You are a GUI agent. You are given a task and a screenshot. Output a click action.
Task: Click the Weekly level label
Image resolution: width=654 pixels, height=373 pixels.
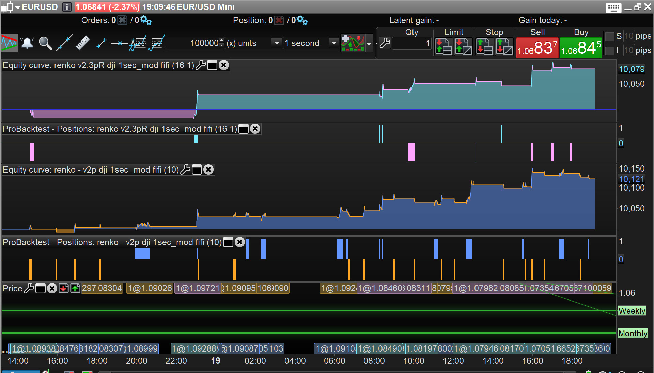point(632,311)
